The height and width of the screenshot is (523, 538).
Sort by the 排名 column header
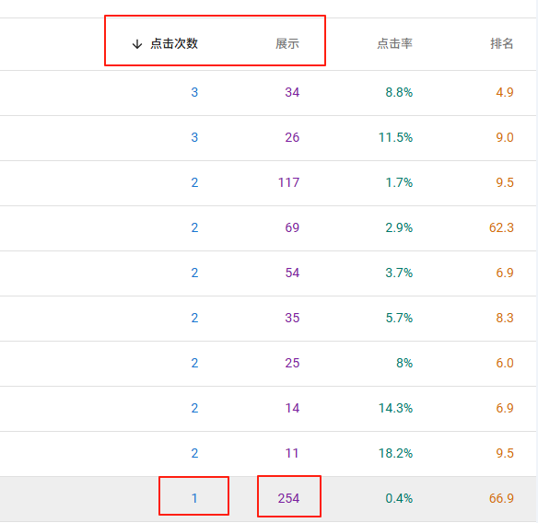click(x=502, y=43)
